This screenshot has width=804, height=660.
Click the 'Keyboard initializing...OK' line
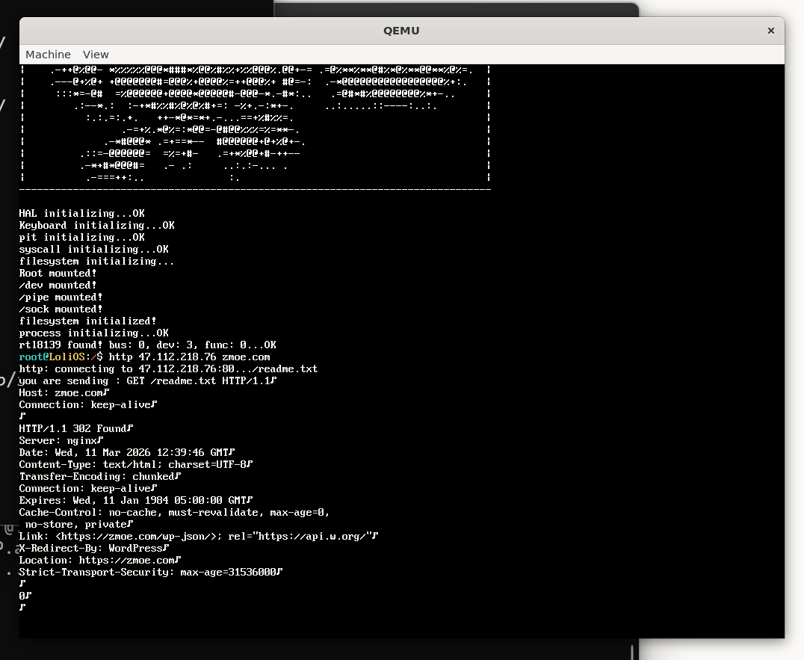[x=96, y=226]
